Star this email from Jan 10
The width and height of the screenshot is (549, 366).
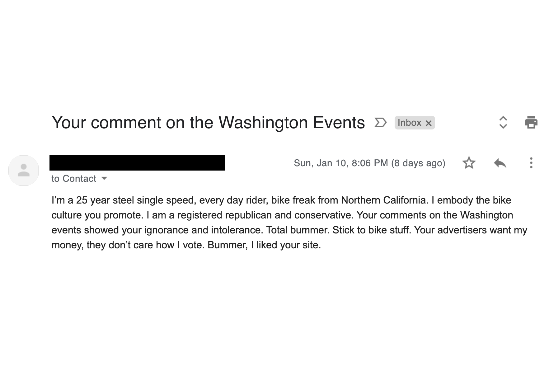coord(469,163)
